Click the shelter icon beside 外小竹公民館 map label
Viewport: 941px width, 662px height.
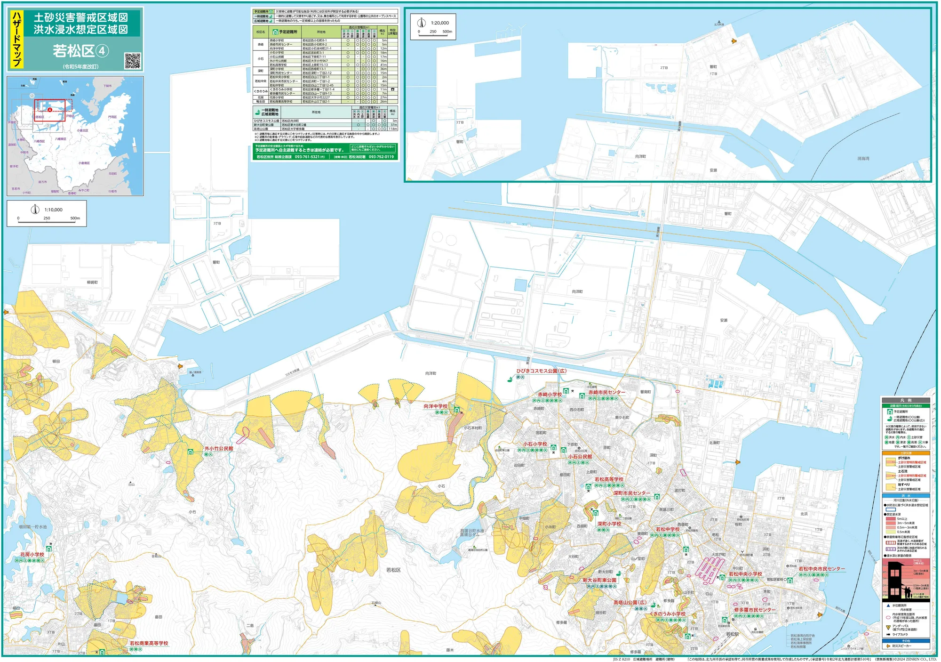point(191,452)
